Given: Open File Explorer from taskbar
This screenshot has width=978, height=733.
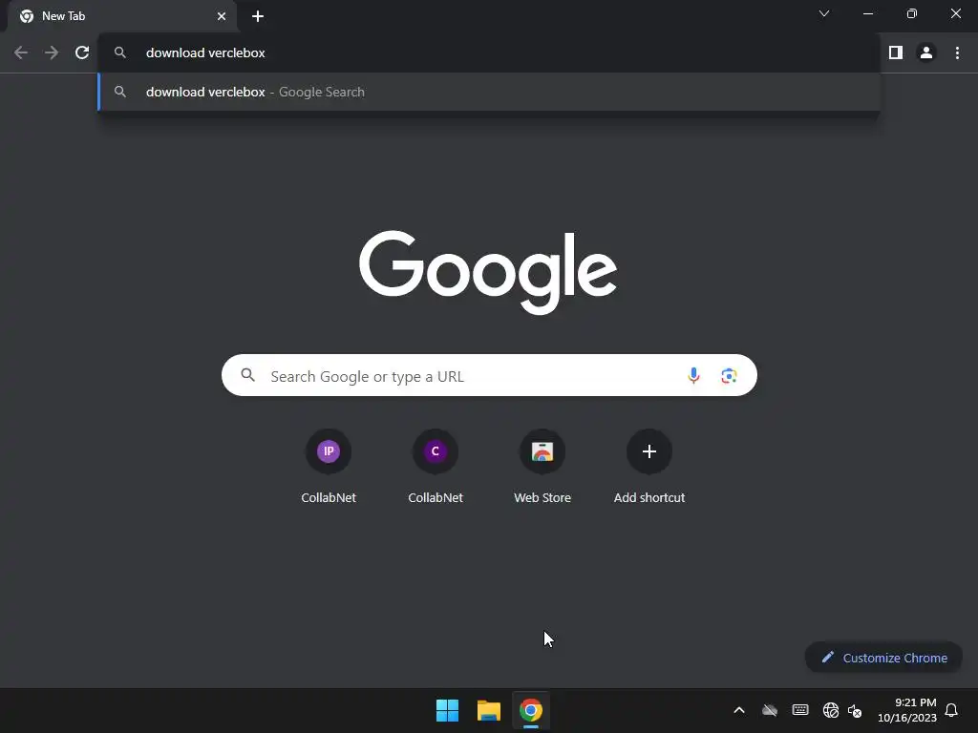Looking at the screenshot, I should (489, 710).
